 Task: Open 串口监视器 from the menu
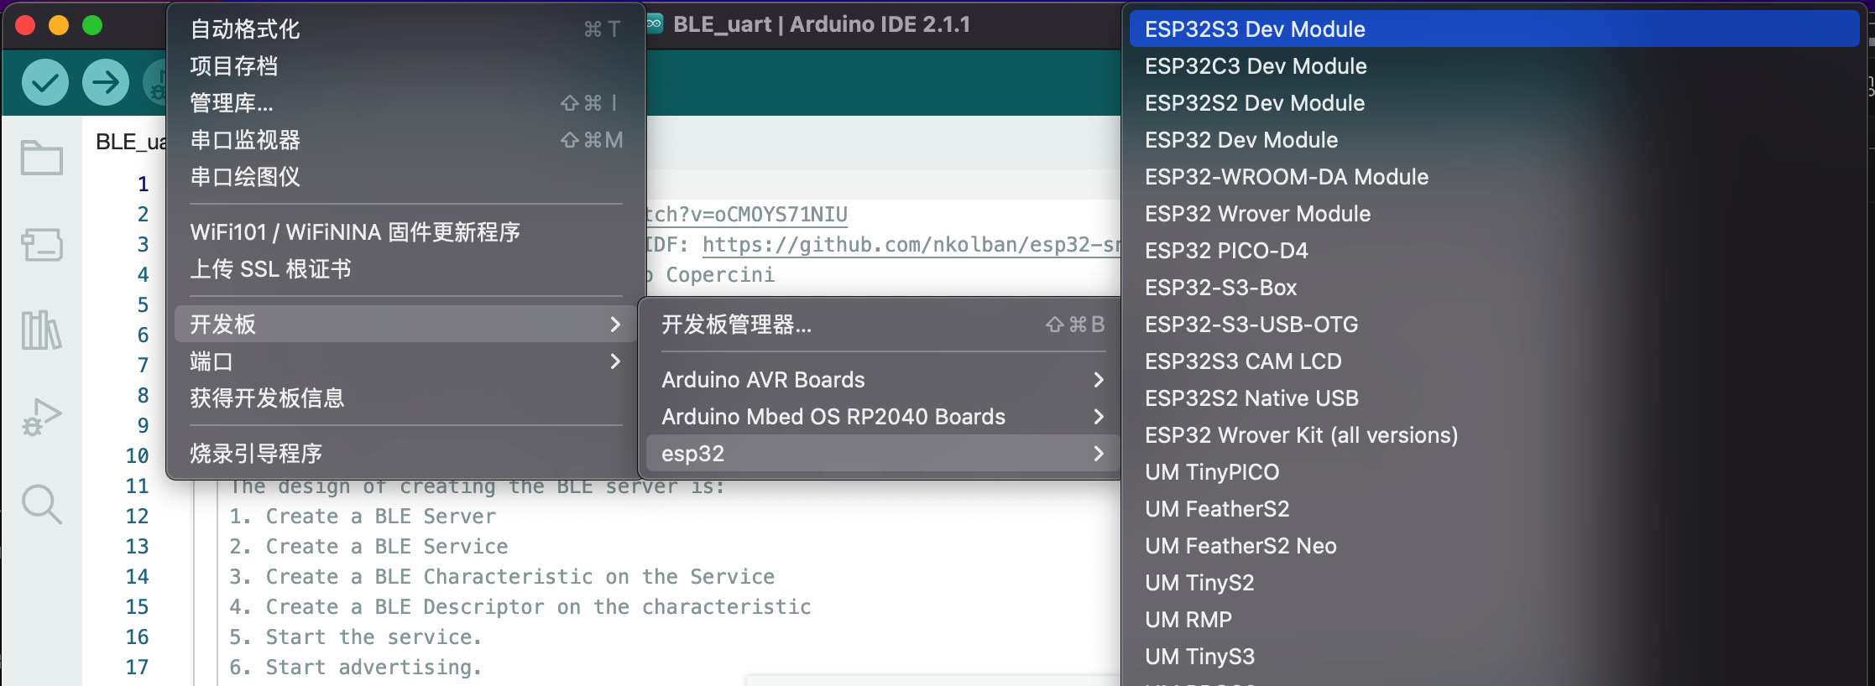point(406,140)
